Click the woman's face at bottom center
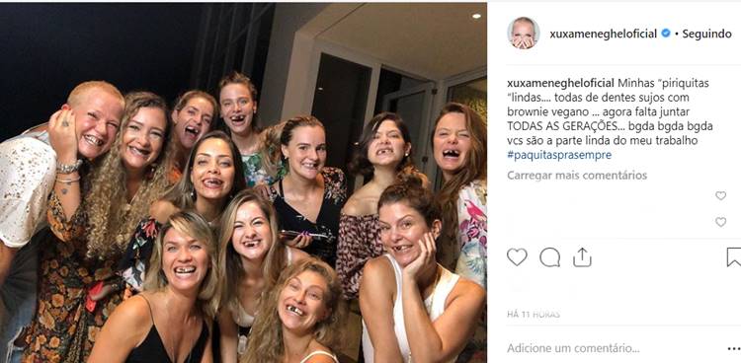The image size is (741, 363). tap(302, 302)
